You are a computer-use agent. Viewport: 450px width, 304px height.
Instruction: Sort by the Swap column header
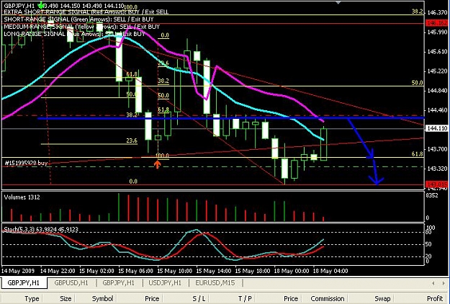(x=382, y=298)
